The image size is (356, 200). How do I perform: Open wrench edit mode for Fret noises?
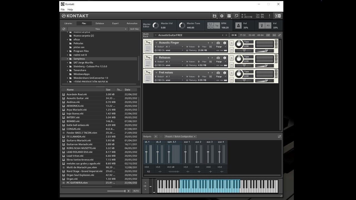point(148,72)
